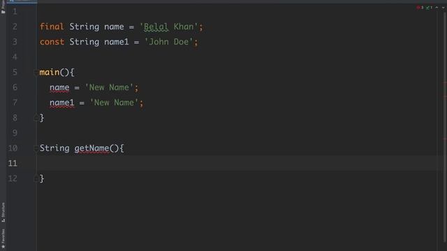Click line number 4 in gutter
The height and width of the screenshot is (251, 447).
(x=15, y=57)
